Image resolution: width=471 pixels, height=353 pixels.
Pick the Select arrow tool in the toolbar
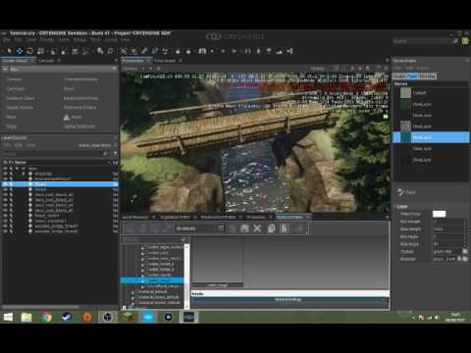[9, 51]
